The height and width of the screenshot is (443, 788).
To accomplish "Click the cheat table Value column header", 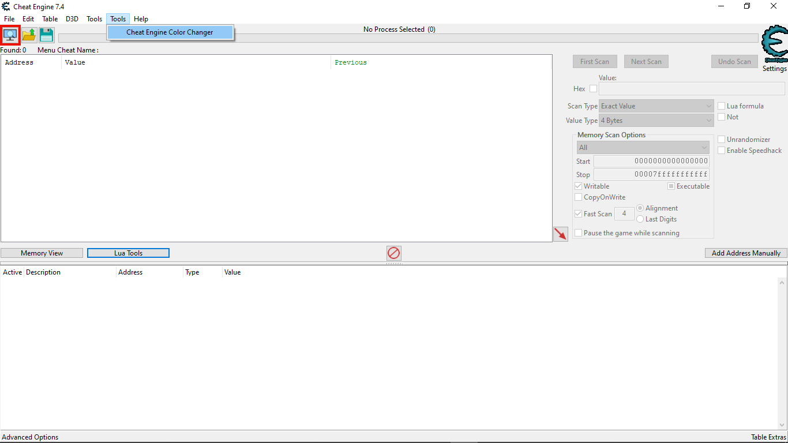I will click(232, 272).
